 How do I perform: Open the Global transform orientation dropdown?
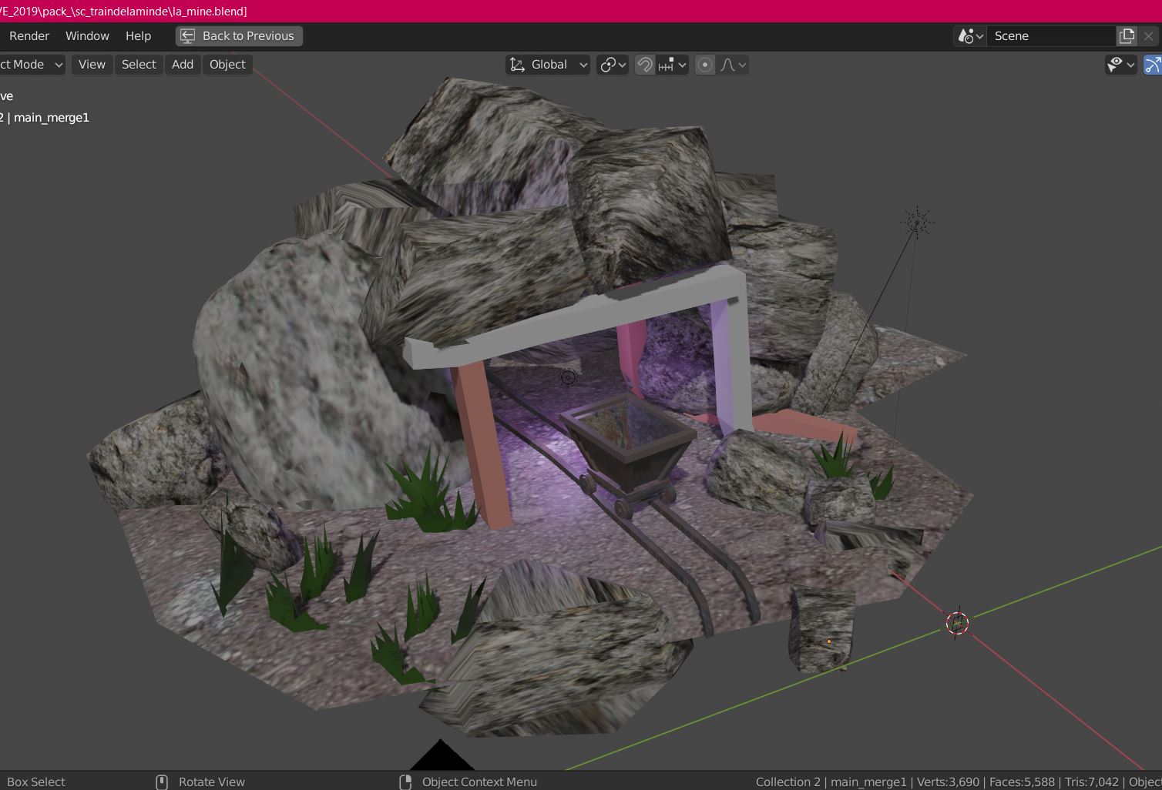click(549, 65)
